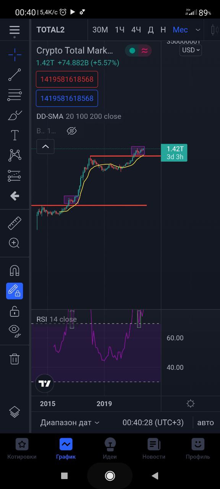Select the RSI 14 close label
This screenshot has width=220, height=489.
pyautogui.click(x=57, y=319)
